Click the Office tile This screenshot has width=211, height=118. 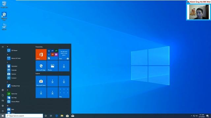41,54
